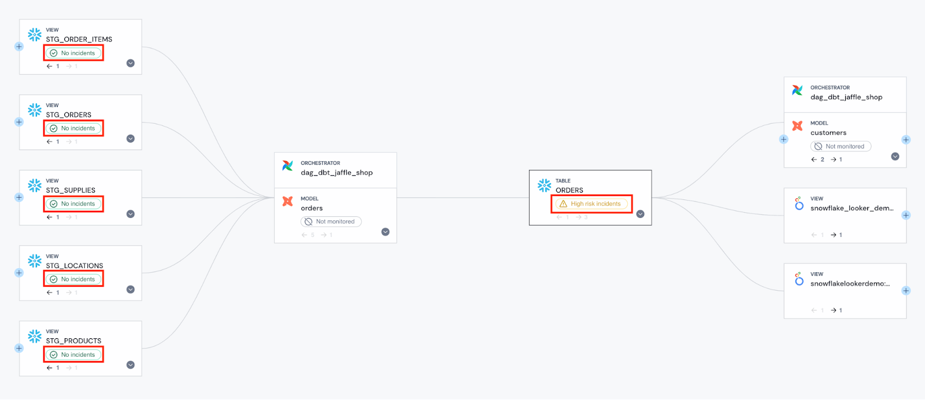Click the Airflow orchestrator icon for dag_dbt_jaffle_shop
The height and width of the screenshot is (400, 925).
pyautogui.click(x=287, y=166)
